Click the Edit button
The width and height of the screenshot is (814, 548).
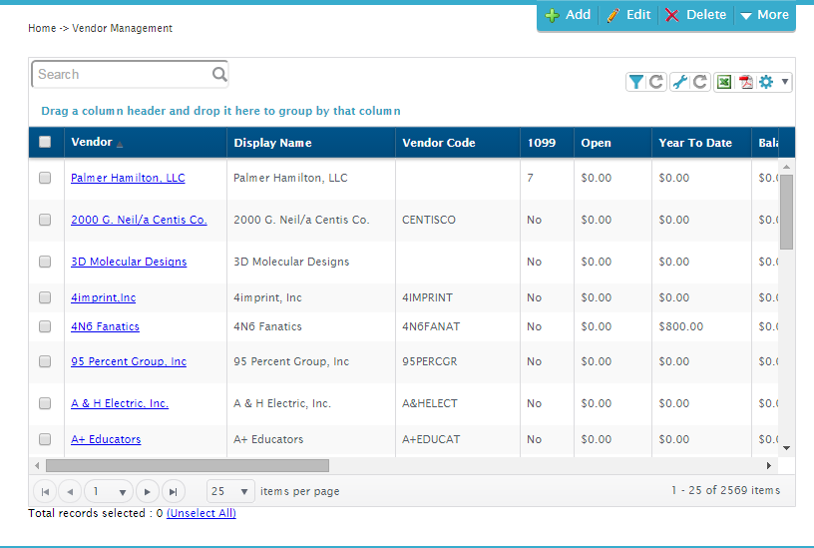[628, 15]
